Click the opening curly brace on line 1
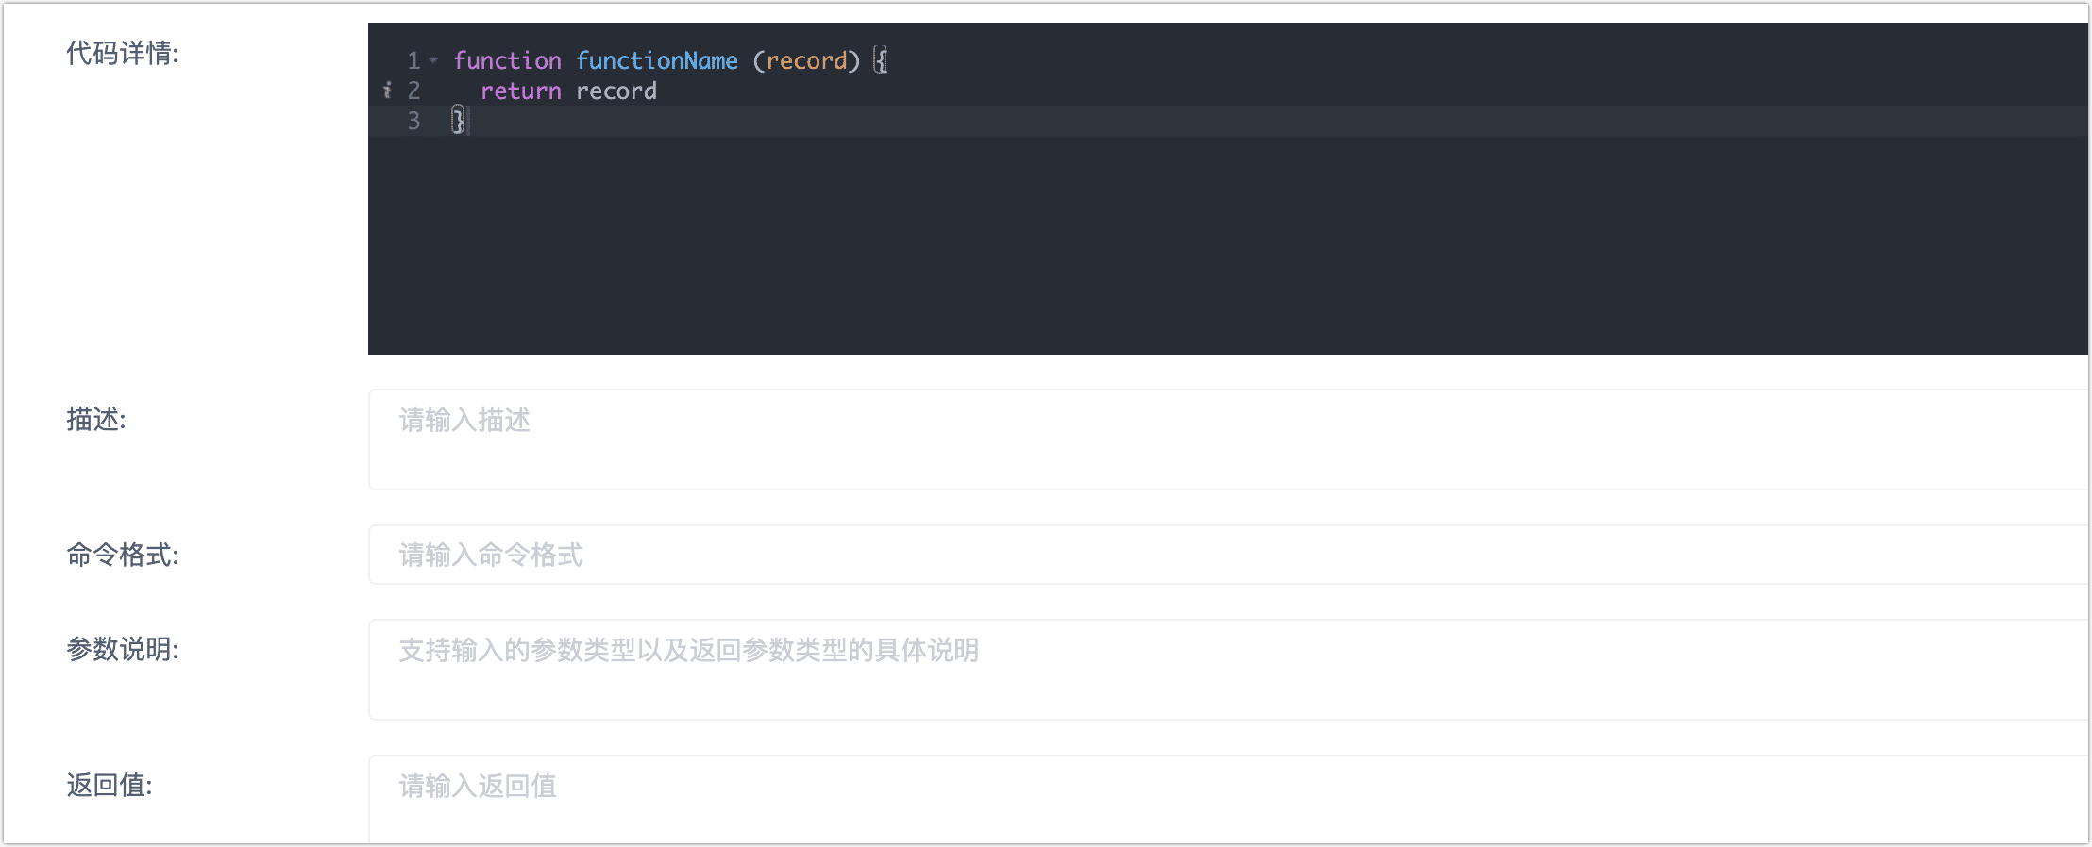 point(880,60)
